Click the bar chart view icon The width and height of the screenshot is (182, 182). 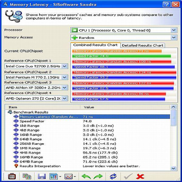[x=54, y=177]
